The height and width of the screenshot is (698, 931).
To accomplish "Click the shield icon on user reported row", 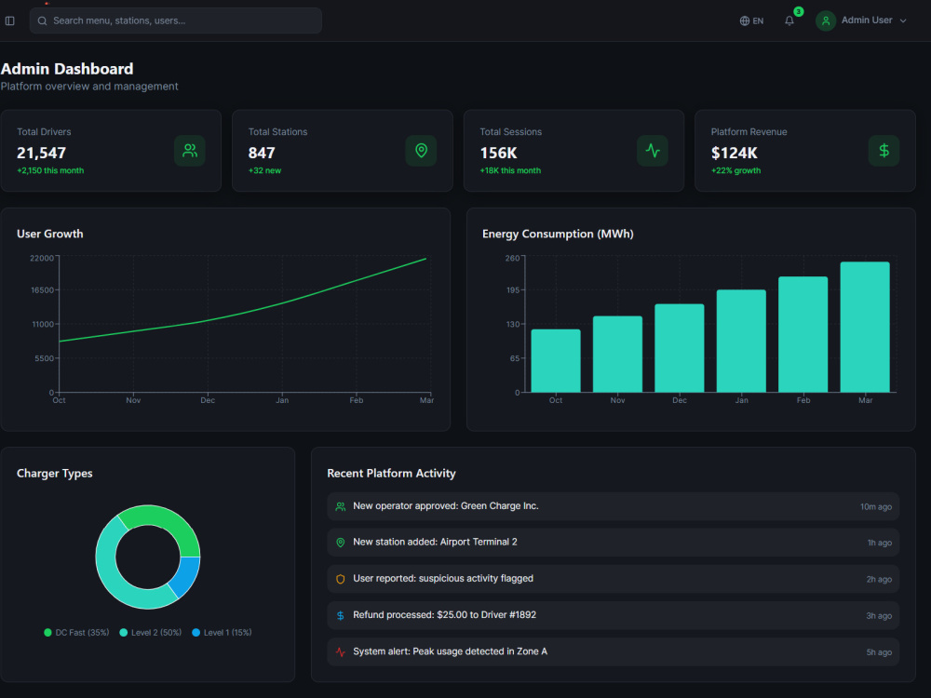I will pos(340,579).
